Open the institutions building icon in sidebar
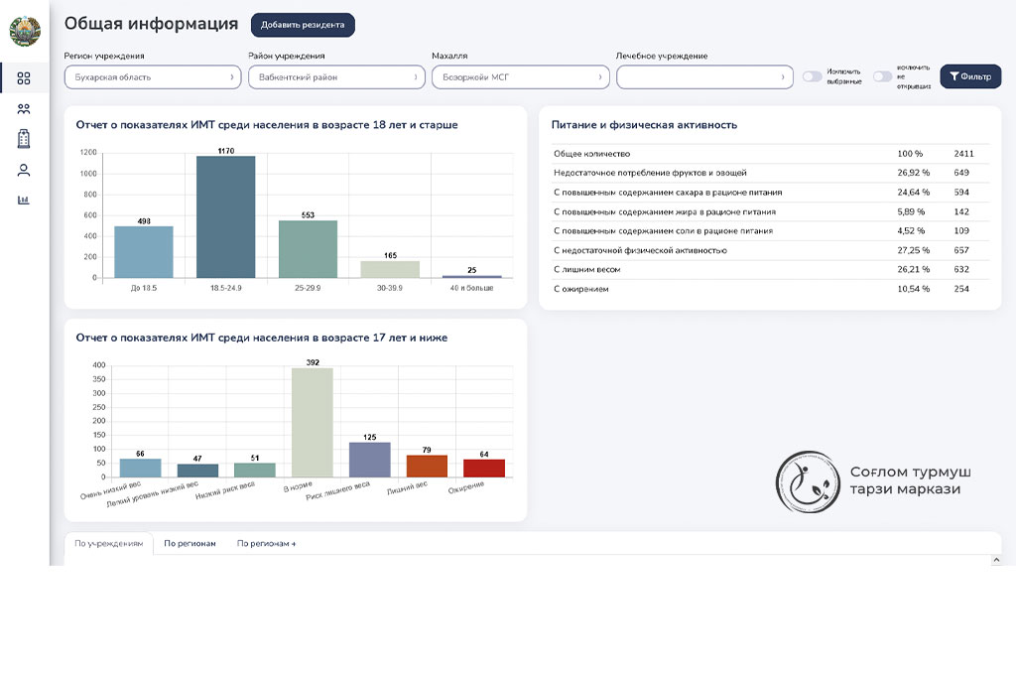Image resolution: width=1016 pixels, height=678 pixels. pos(24,139)
